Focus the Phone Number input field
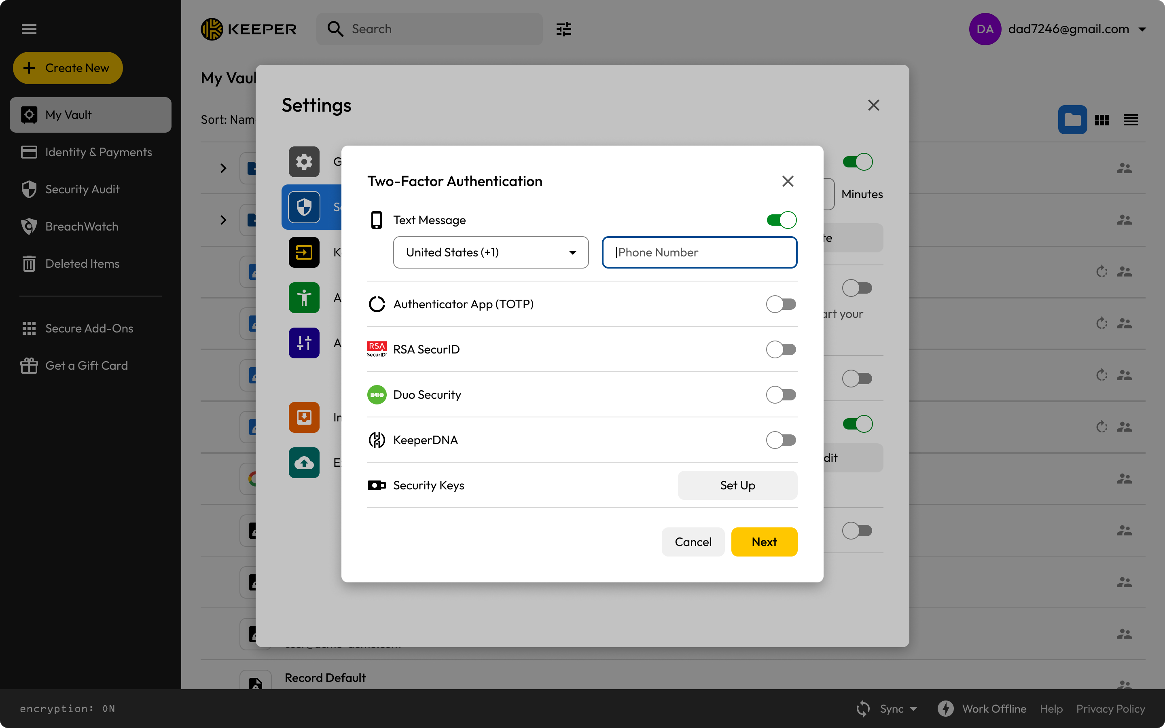Image resolution: width=1165 pixels, height=728 pixels. pos(699,252)
